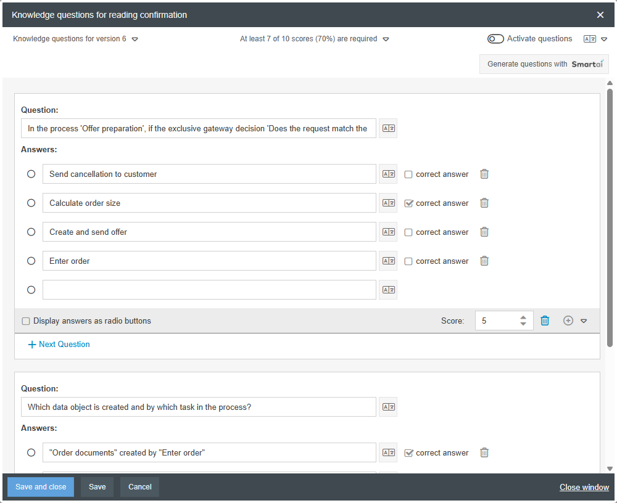This screenshot has width=617, height=503.
Task: Open the required scores (70%) dropdown
Action: pos(386,39)
